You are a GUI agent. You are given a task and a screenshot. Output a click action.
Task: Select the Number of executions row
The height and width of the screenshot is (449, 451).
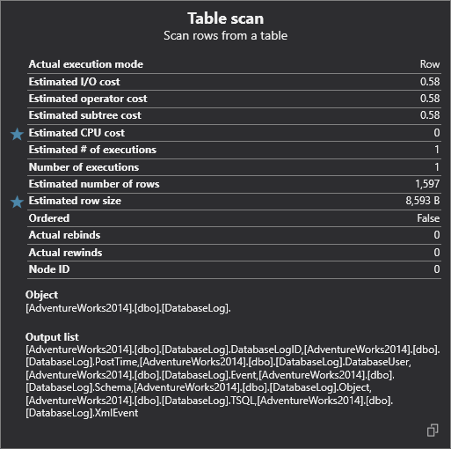tap(234, 167)
